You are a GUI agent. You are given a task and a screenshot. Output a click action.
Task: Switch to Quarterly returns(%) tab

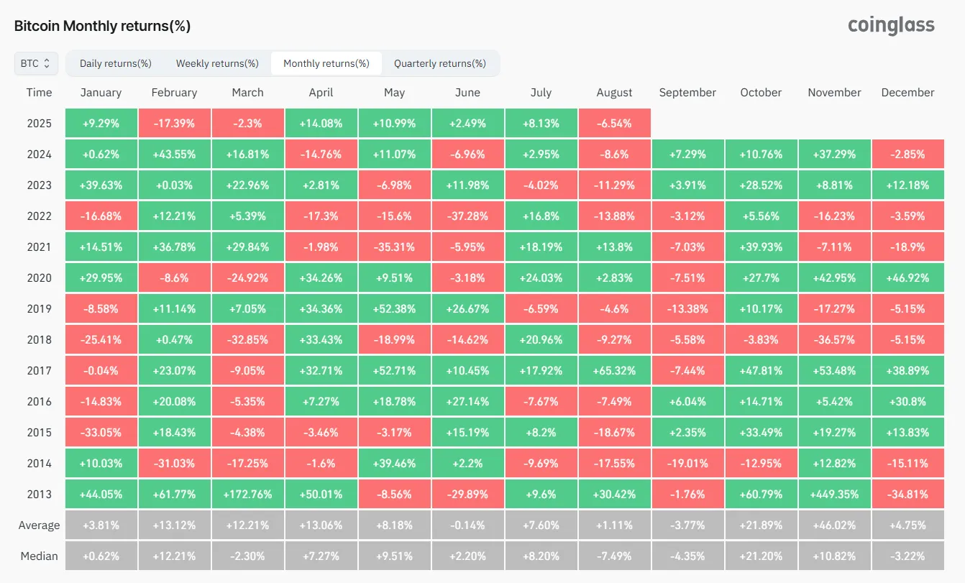440,63
